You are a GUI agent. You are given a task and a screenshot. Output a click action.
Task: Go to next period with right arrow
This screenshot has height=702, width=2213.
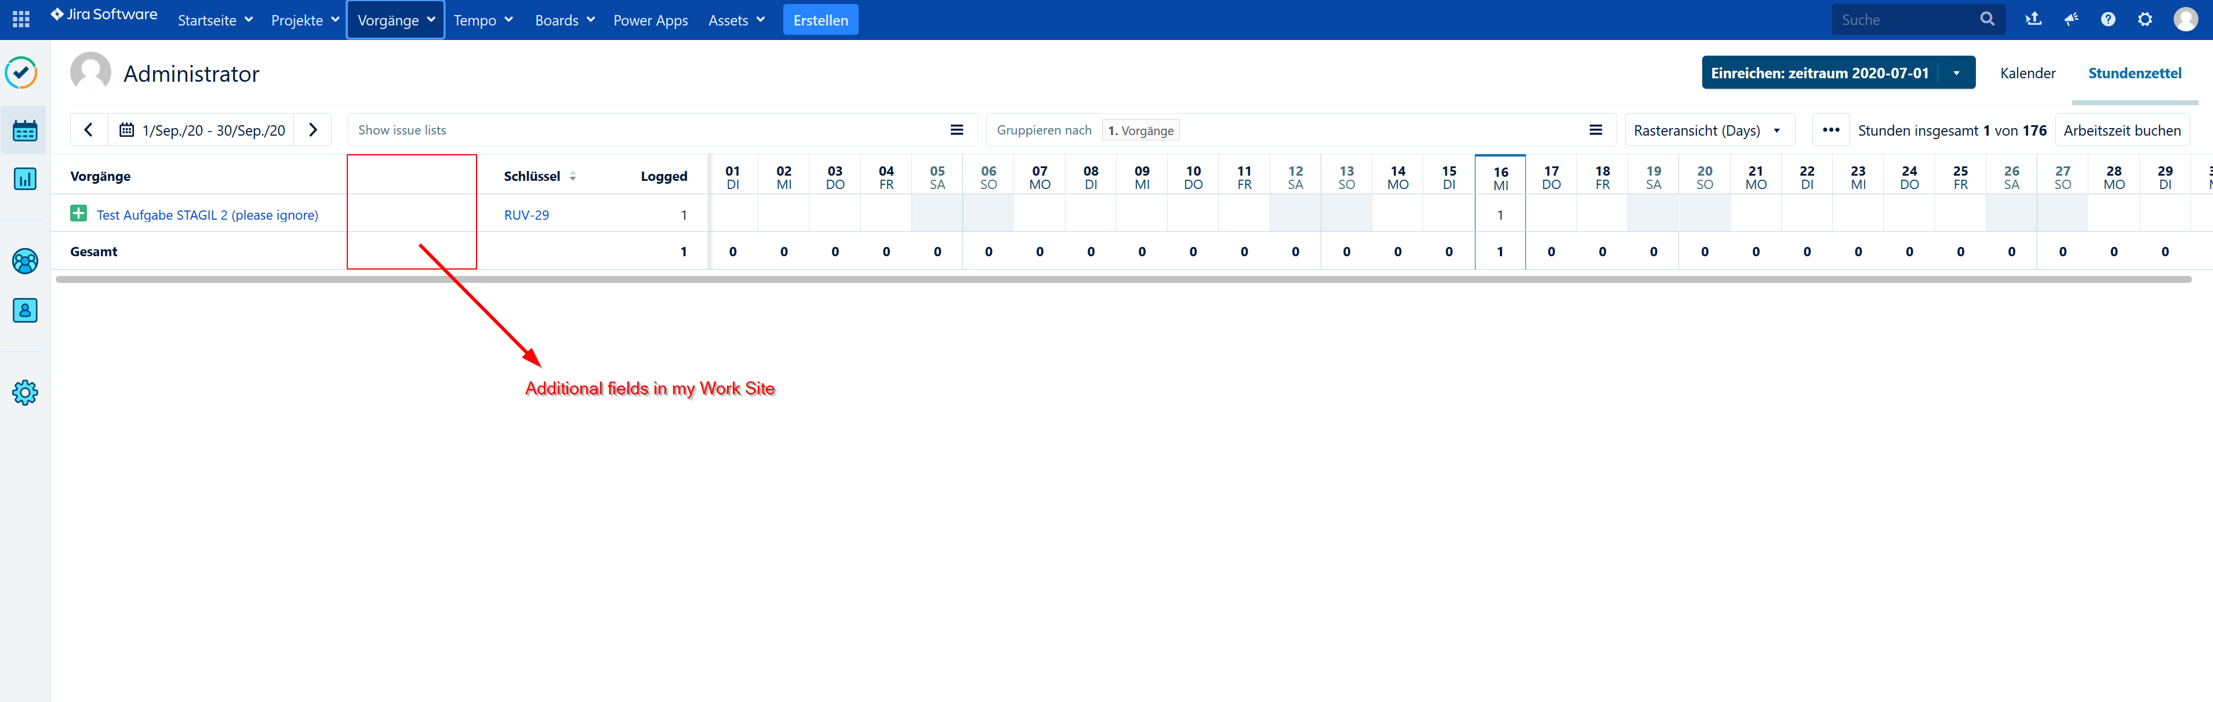click(312, 130)
